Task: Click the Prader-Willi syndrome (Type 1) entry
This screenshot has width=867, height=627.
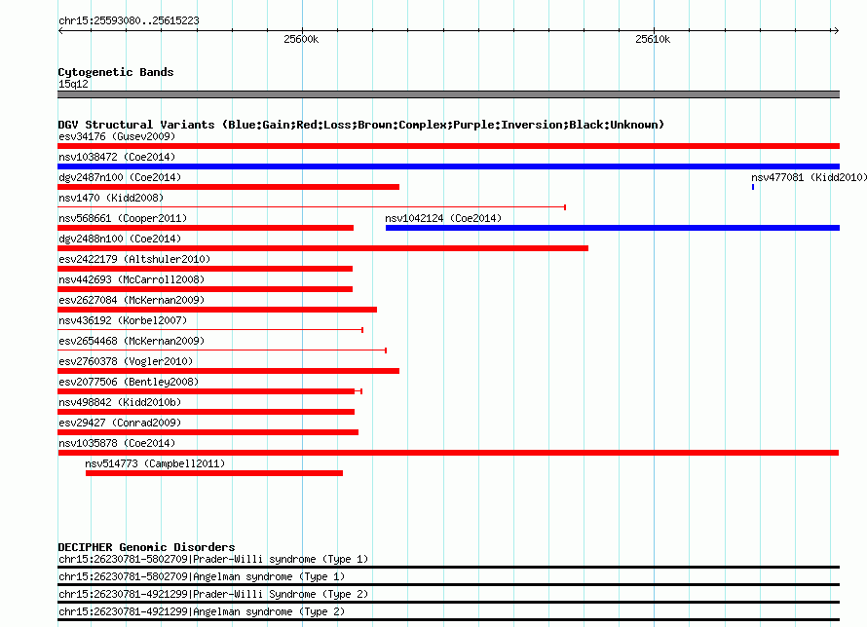Action: [x=213, y=559]
